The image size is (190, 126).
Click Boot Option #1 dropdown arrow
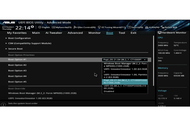tap(145, 60)
